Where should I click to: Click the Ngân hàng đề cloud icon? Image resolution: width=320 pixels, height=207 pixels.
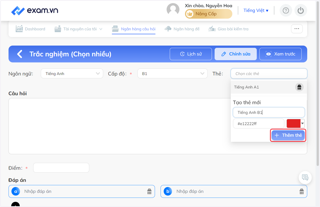click(168, 29)
